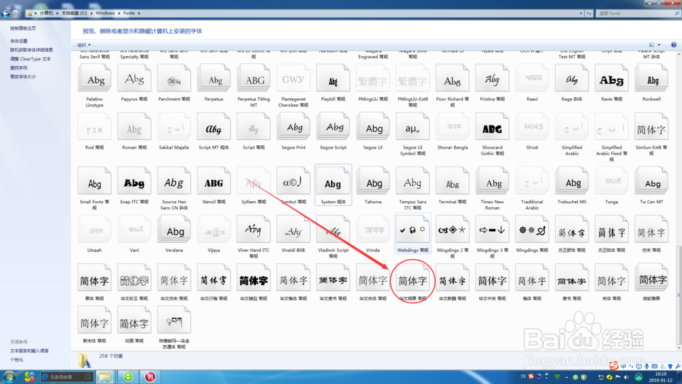This screenshot has width=682, height=384.
Task: Open the help question mark icon
Action: [x=674, y=45]
